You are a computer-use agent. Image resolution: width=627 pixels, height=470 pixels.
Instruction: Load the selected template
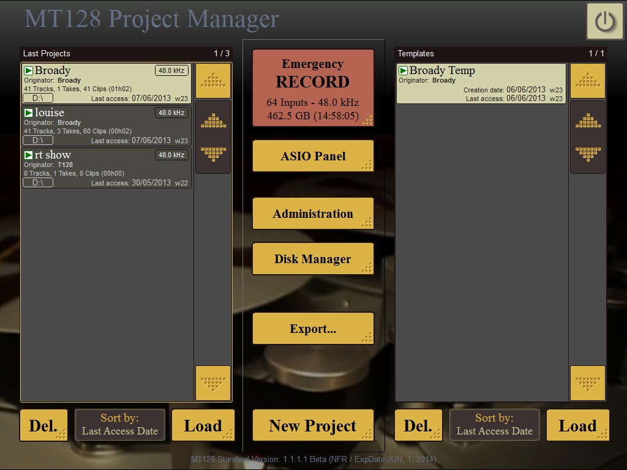click(x=578, y=426)
